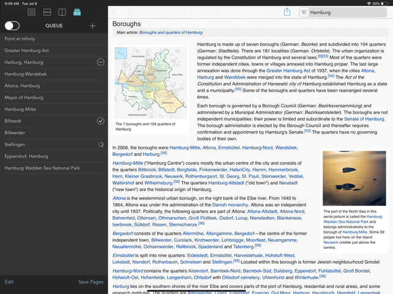Follow the Neuallermöhe link

(x=127, y=246)
